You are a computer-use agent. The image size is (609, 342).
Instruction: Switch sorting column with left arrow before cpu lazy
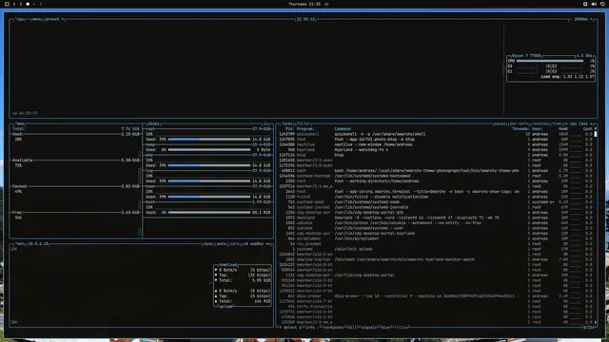[566, 123]
